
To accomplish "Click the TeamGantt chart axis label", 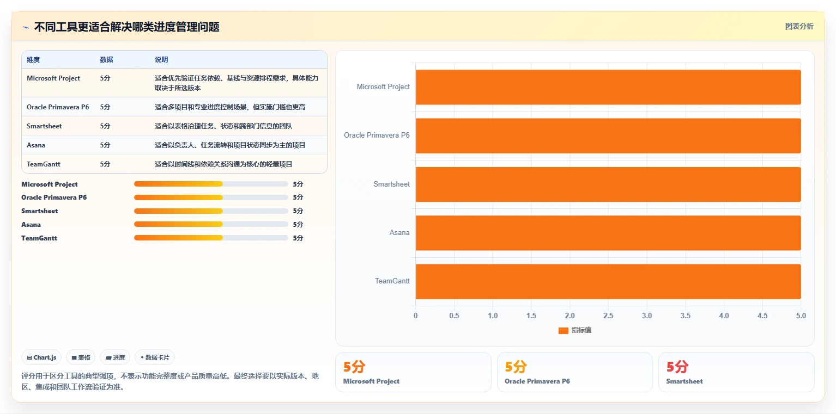I will [x=392, y=281].
